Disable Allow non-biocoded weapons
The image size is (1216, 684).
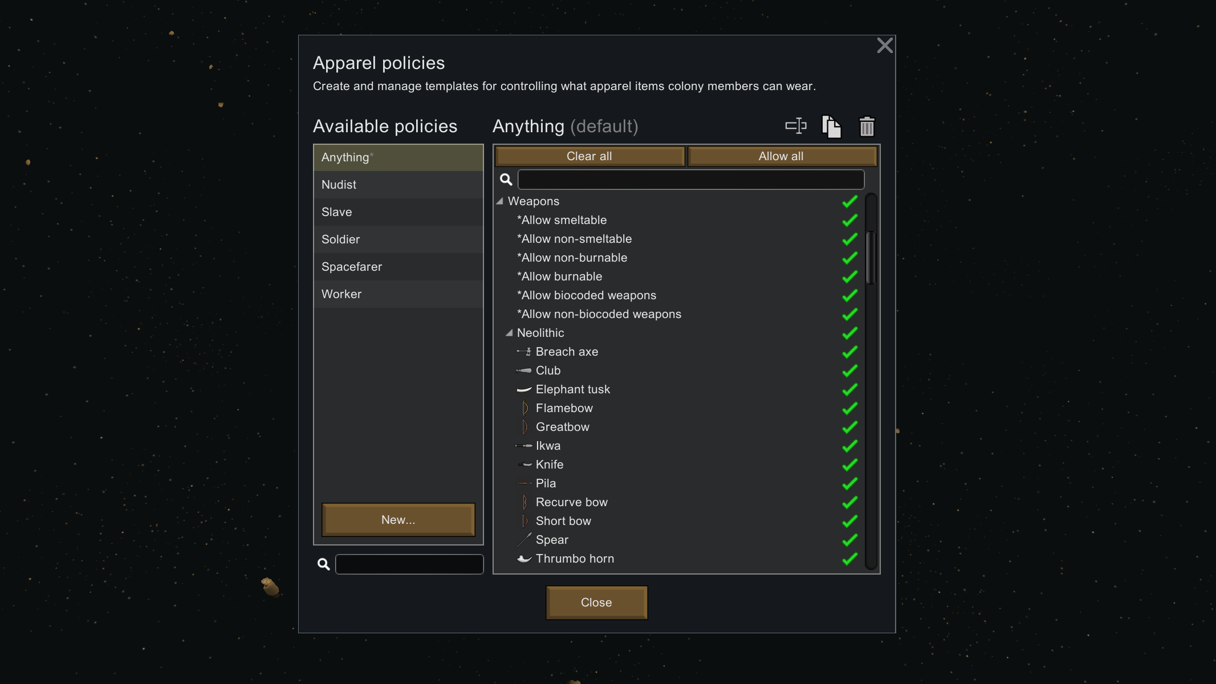pos(849,314)
